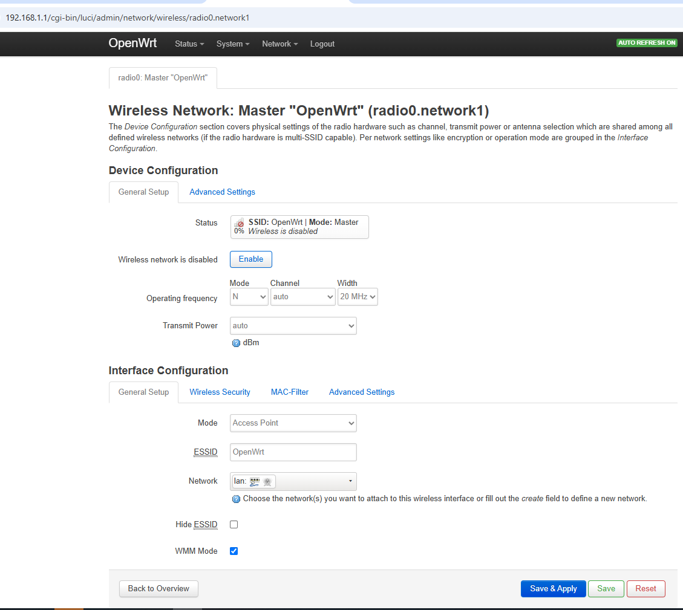683x610 pixels.
Task: Click the green Save button
Action: click(x=606, y=589)
